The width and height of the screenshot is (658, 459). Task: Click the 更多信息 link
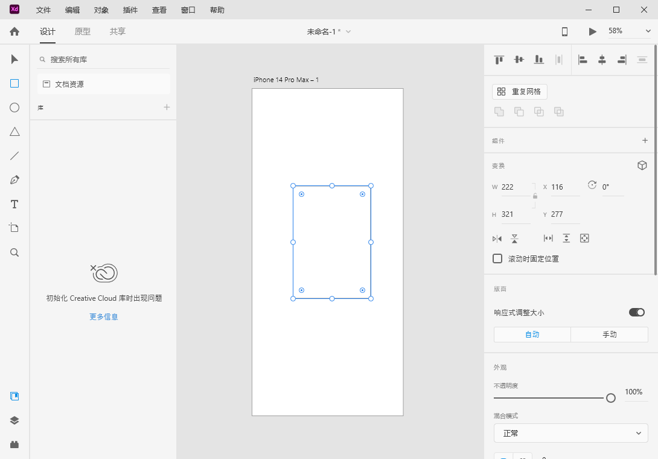pyautogui.click(x=104, y=316)
